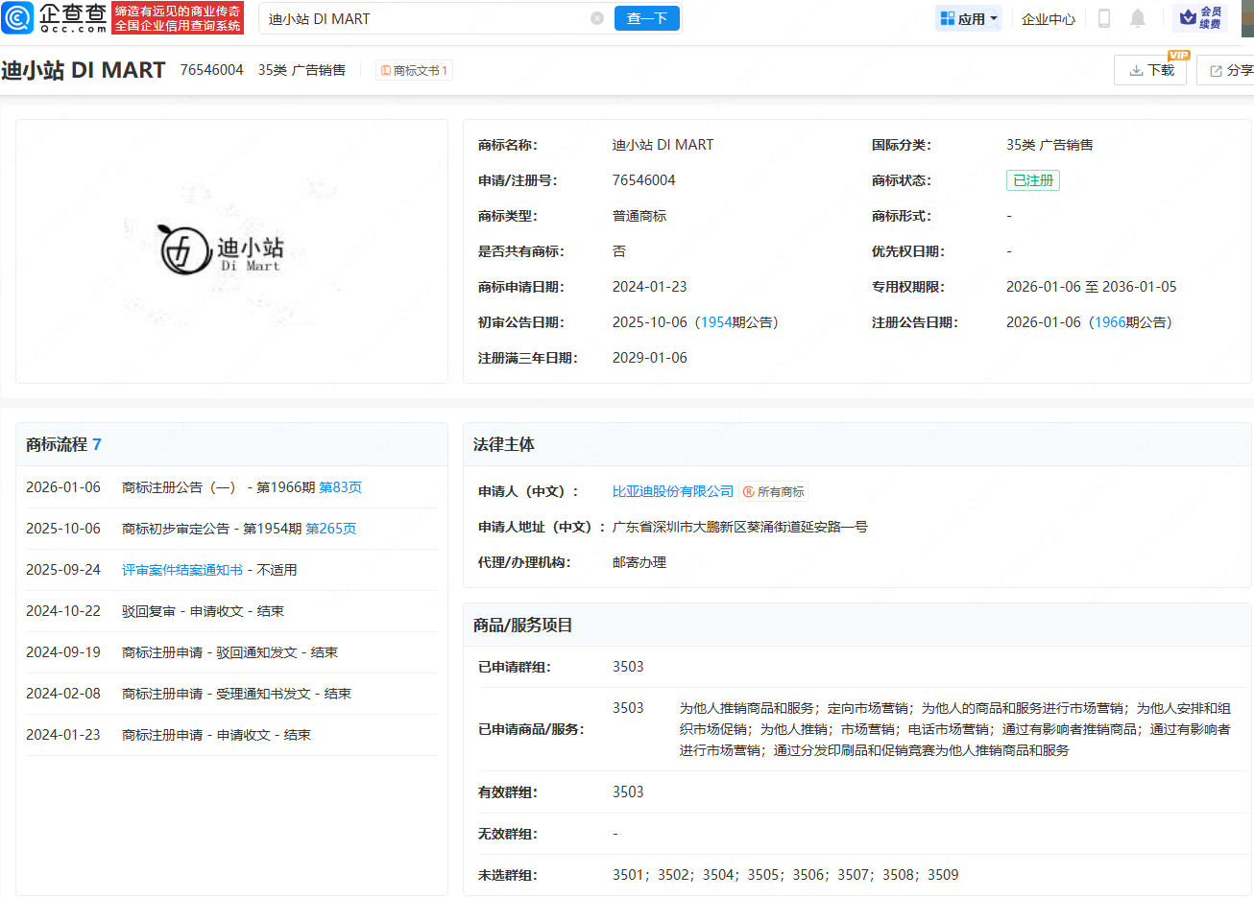The height and width of the screenshot is (898, 1254).
Task: Clear the search box using the X icon
Action: click(x=597, y=17)
